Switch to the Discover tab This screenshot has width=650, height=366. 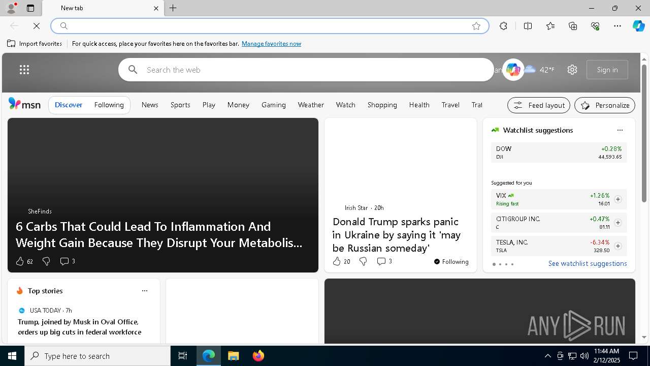pyautogui.click(x=69, y=105)
